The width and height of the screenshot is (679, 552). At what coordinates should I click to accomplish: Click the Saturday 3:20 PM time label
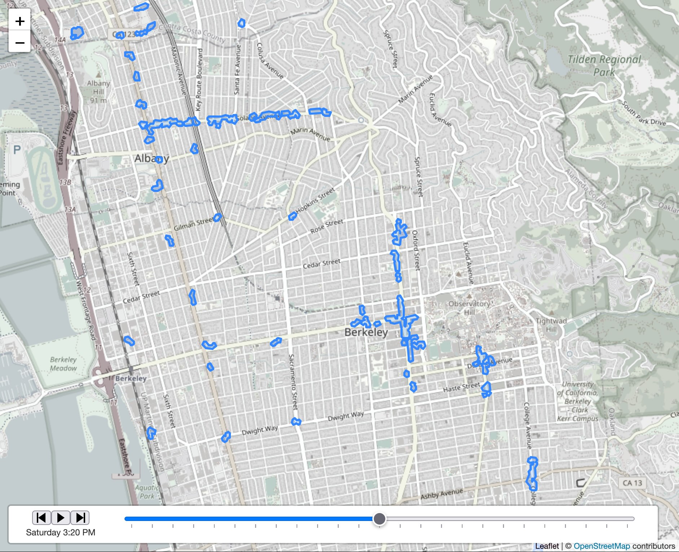pos(61,533)
